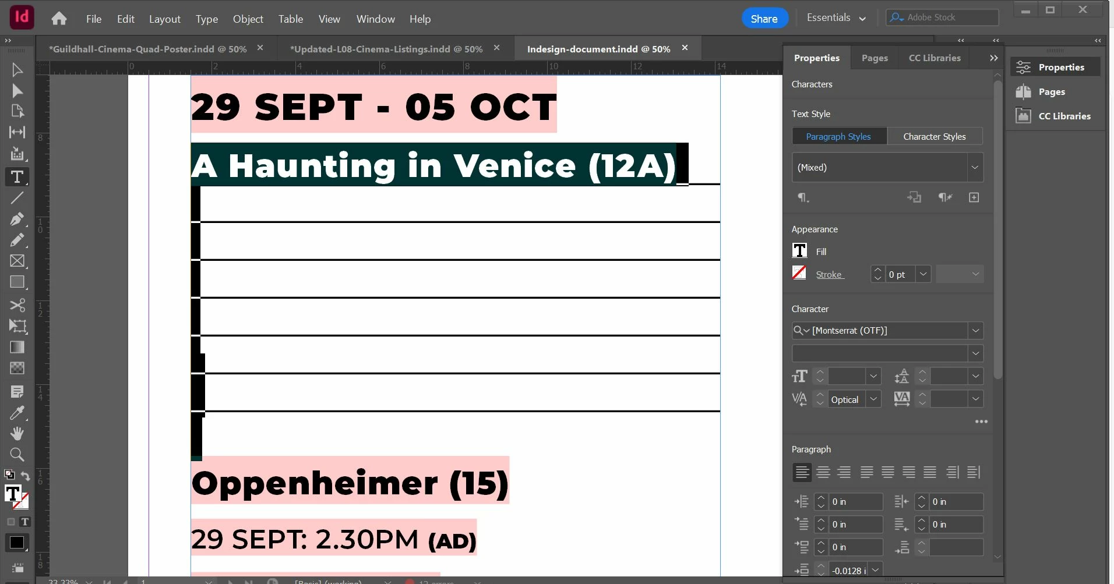
Task: Select the Eyedropper tool
Action: (17, 413)
